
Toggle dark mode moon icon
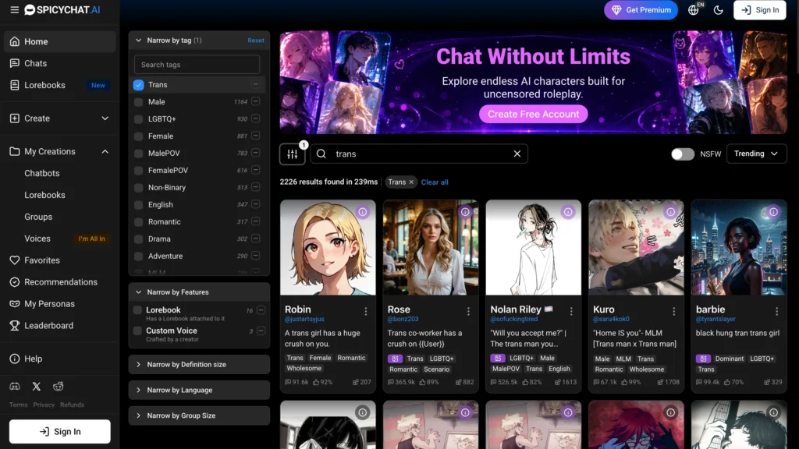719,9
